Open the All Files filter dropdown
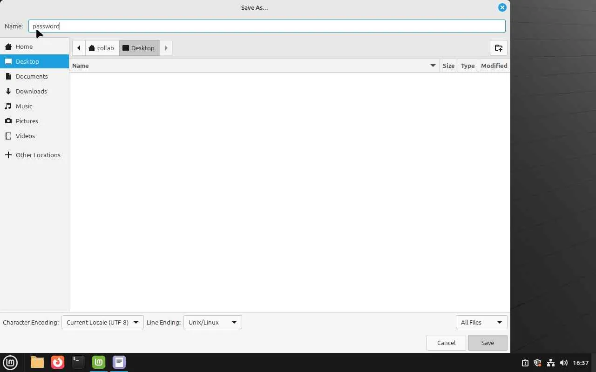This screenshot has height=372, width=596. tap(481, 322)
